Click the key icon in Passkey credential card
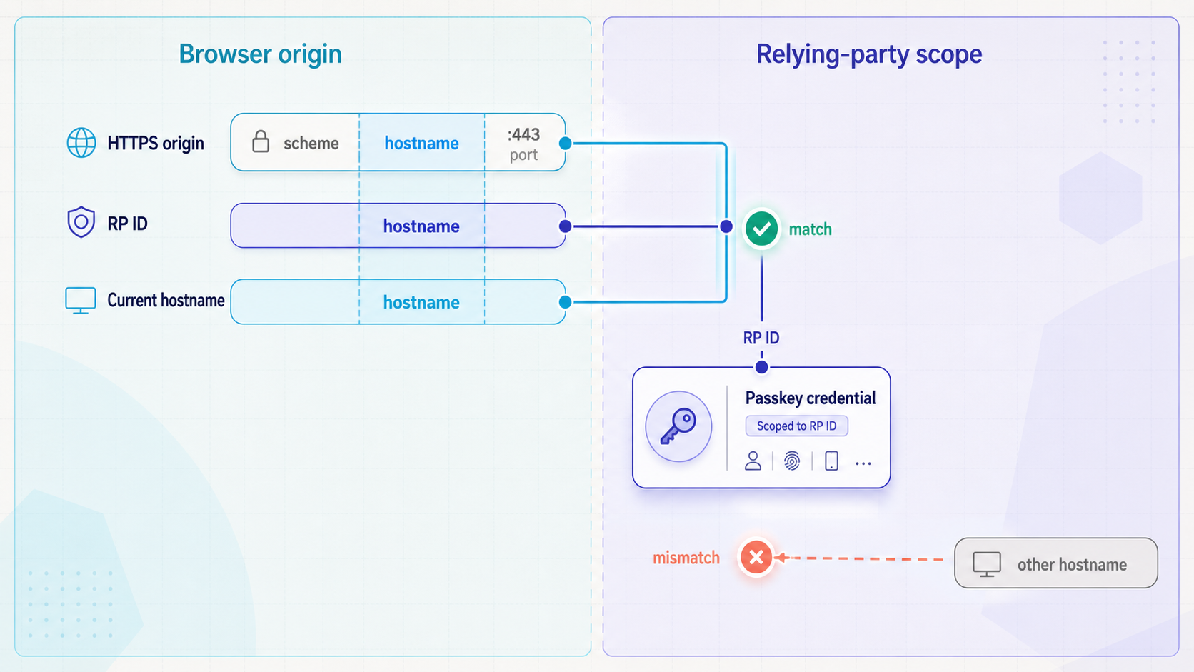The width and height of the screenshot is (1194, 672). coord(678,426)
